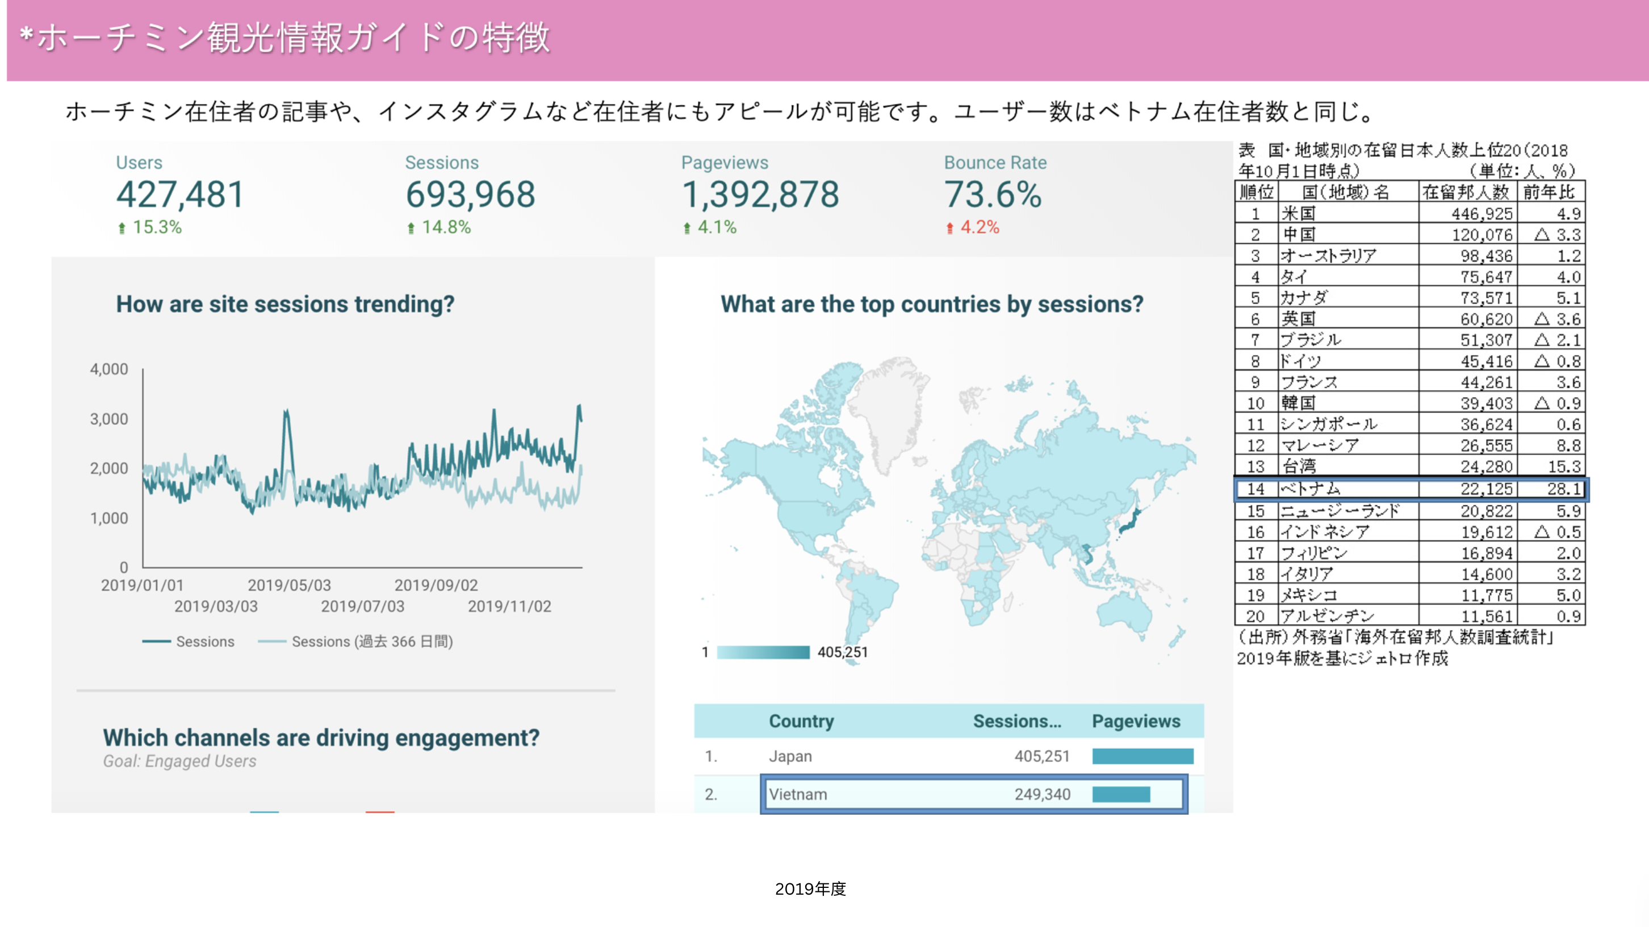Click the green up arrow under Pageviews
Viewport: 1649px width, 927px height.
[x=687, y=227]
